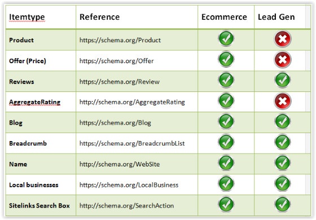Open the schema.org/BreadcrumbList reference link

pos(132,143)
